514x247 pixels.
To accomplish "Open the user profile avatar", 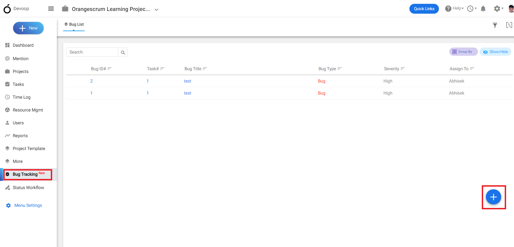I will [x=511, y=9].
